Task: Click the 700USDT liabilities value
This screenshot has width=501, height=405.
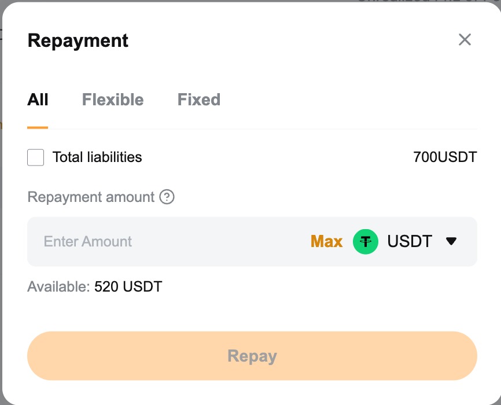Action: tap(445, 157)
